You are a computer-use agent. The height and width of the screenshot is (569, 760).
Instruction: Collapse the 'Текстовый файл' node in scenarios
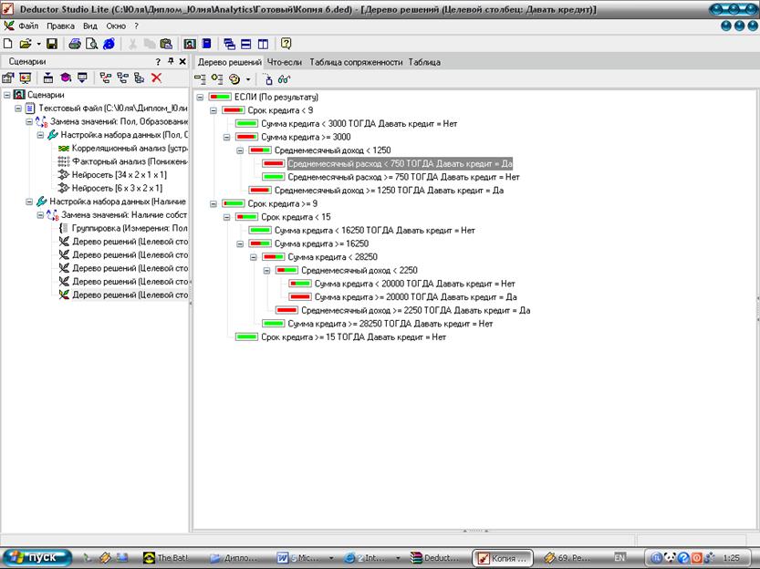(18, 108)
